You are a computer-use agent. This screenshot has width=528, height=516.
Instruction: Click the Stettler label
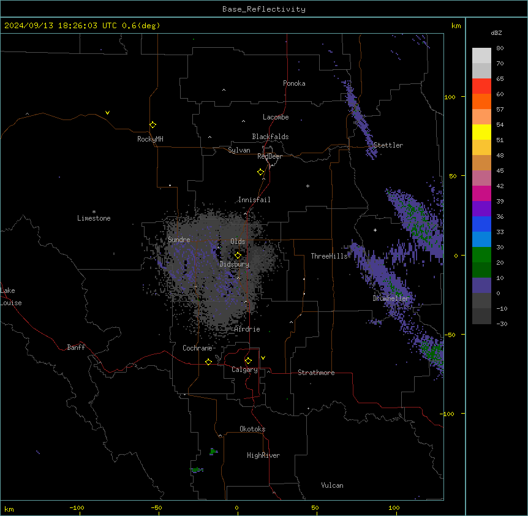[388, 145]
